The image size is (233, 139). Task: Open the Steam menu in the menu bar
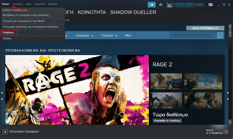(6, 4)
